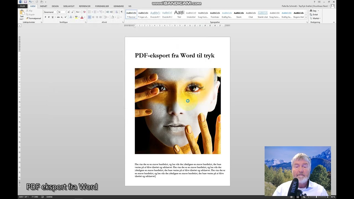Select the face painting image in the document
Viewport: 354px width, 199px height.
point(178,111)
